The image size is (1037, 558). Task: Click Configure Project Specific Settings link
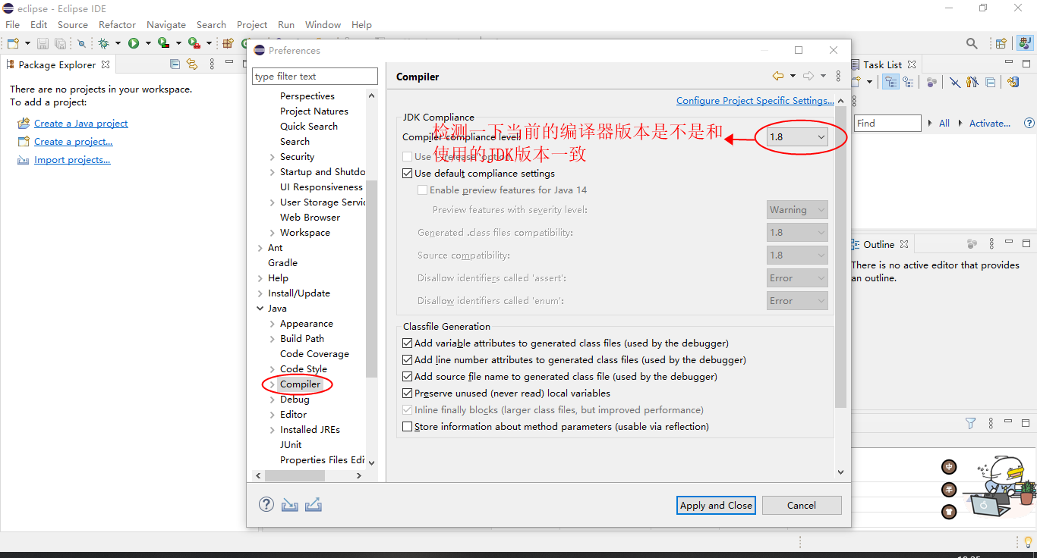click(x=755, y=100)
